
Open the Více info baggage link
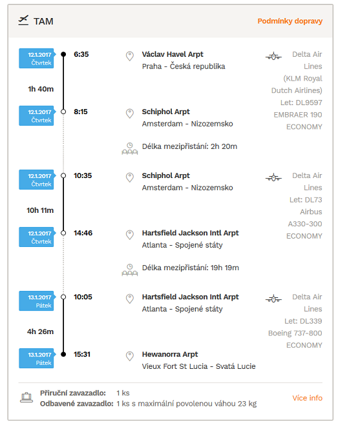[x=307, y=398]
